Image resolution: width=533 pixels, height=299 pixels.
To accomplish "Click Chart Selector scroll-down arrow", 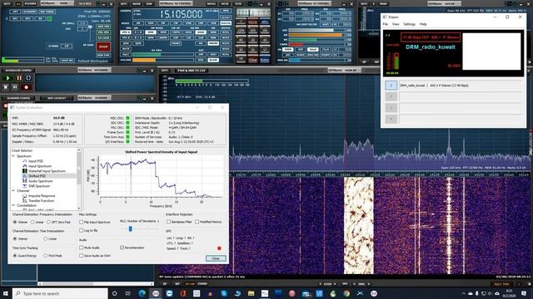I will [x=79, y=208].
